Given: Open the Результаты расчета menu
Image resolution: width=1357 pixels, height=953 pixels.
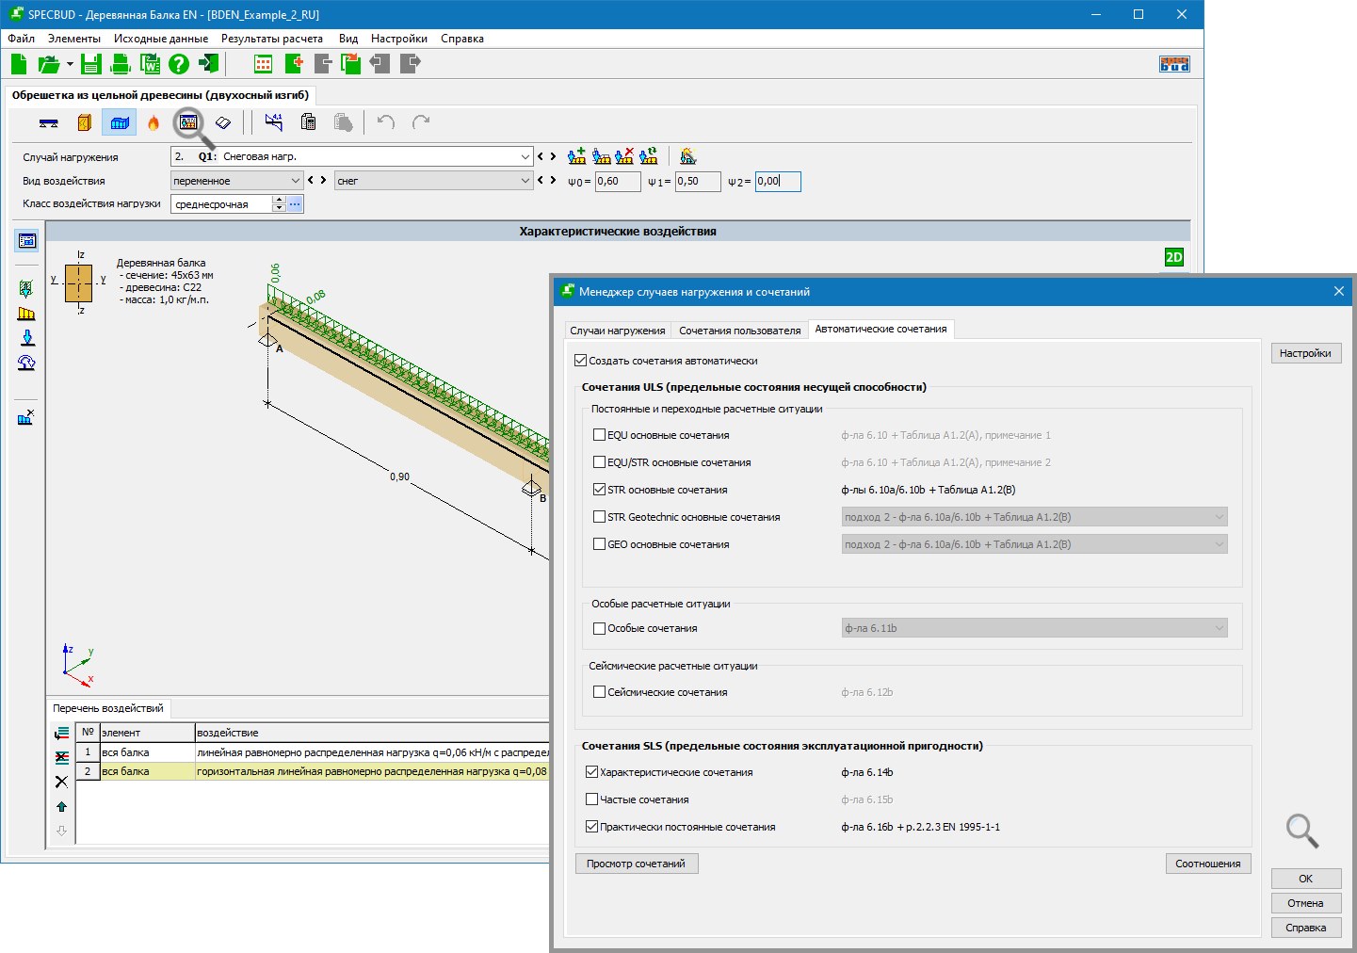Looking at the screenshot, I should tap(271, 39).
